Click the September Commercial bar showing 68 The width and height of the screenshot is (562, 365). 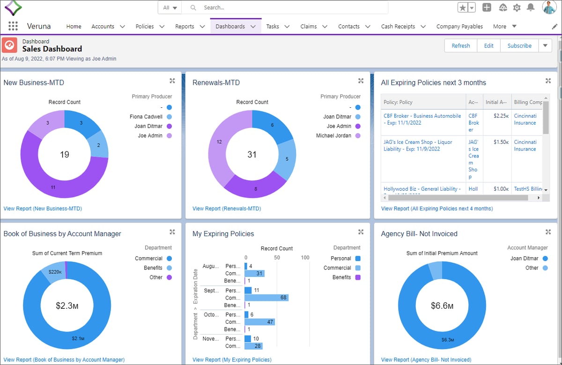coord(266,298)
